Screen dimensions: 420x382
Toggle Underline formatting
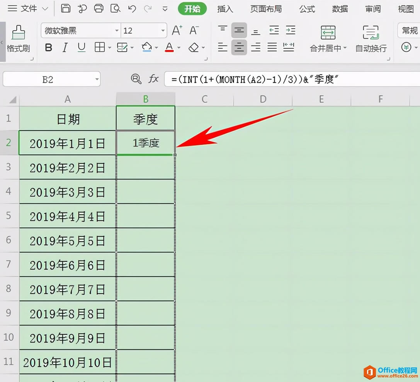82,47
